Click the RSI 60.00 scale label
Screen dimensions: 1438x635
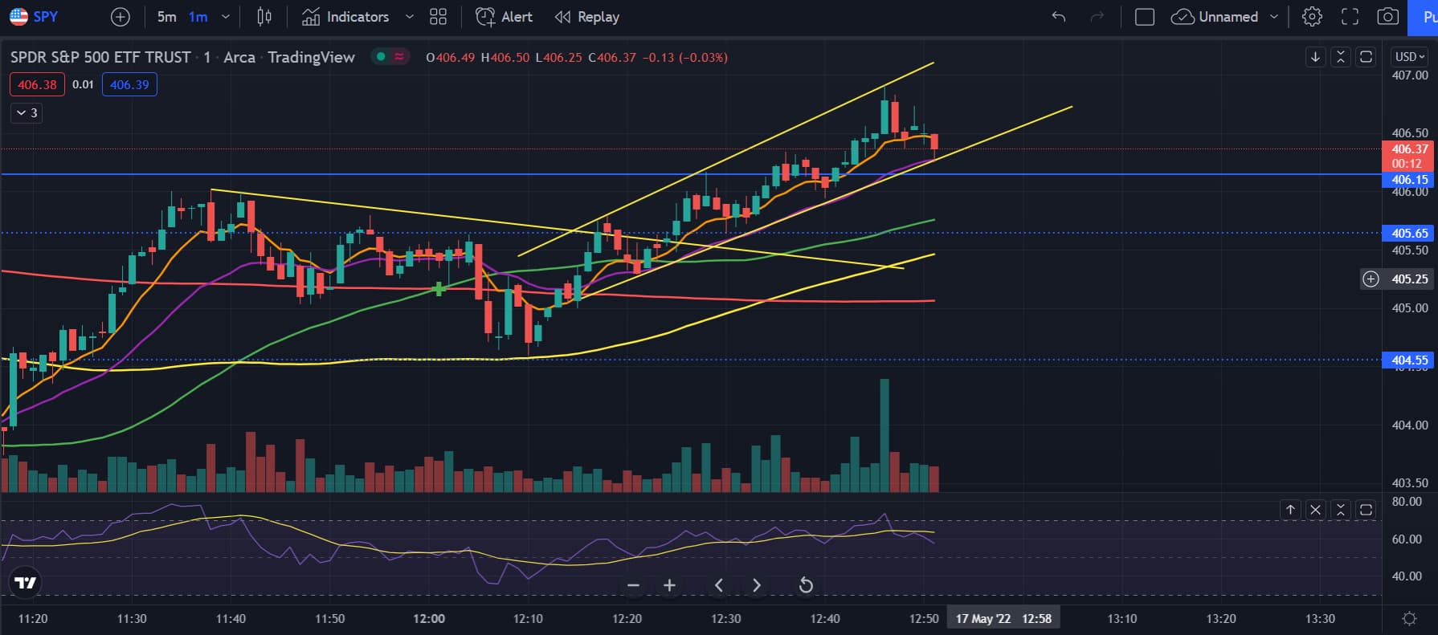pos(1407,539)
